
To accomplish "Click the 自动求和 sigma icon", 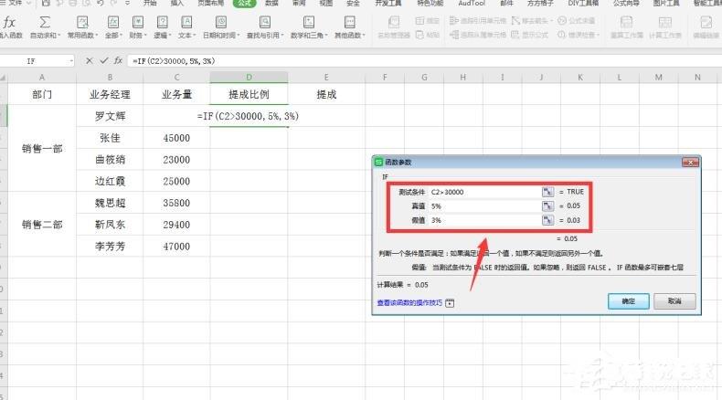I will click(45, 22).
